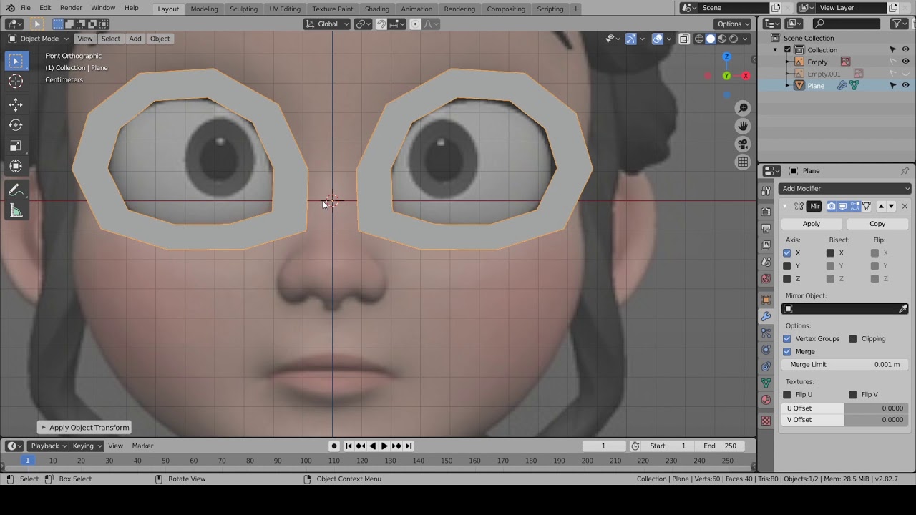Click the zoom magnifier viewport gizmo
Viewport: 916px width, 515px height.
[x=743, y=108]
